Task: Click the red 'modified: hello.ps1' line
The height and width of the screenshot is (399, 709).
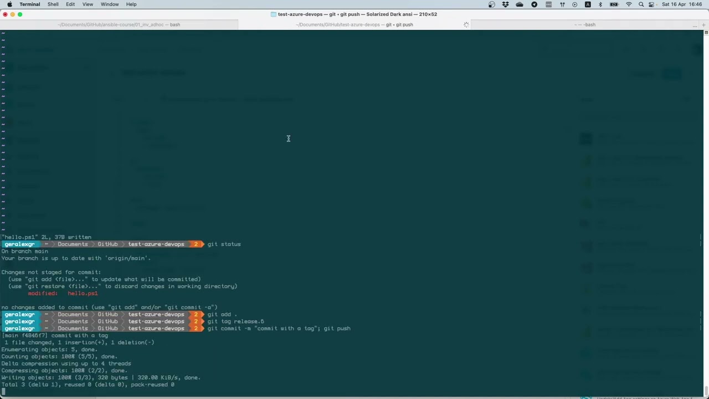Action: [63, 293]
